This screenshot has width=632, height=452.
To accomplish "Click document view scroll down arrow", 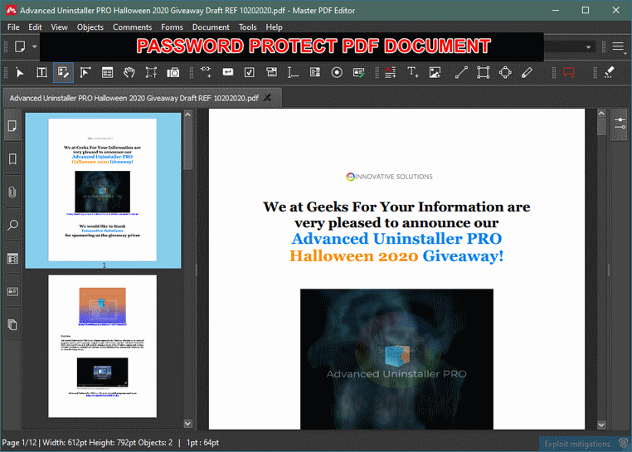I will tap(601, 425).
